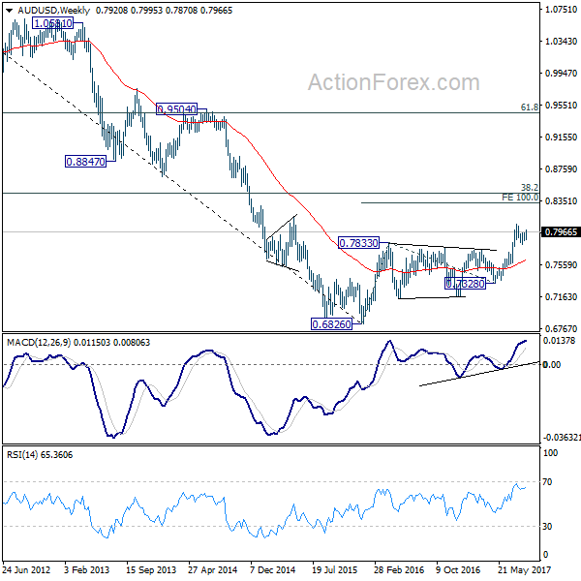Click the MACD -0.036321 axis value
Viewport: 581px width, 581px height.
coord(562,438)
